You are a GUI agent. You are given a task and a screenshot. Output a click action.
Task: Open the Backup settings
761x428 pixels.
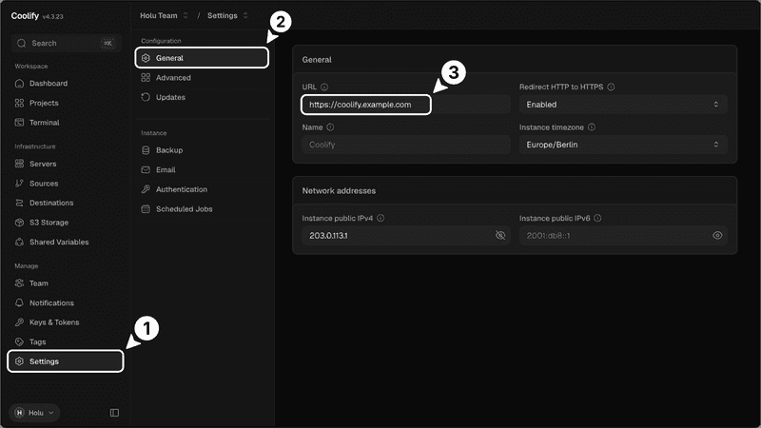coord(202,150)
